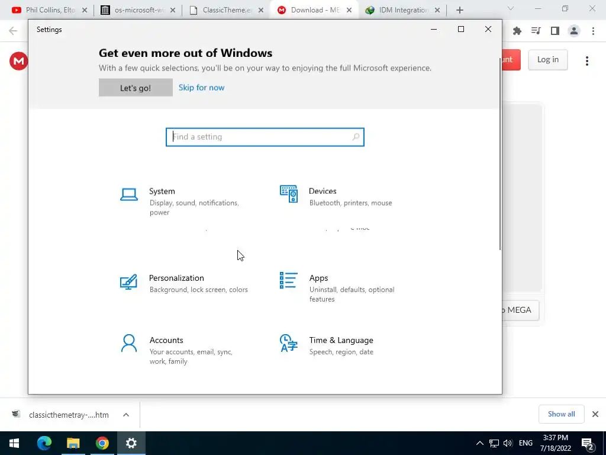Screen dimensions: 606x455
Task: Click Skip for now link
Action: (201, 88)
